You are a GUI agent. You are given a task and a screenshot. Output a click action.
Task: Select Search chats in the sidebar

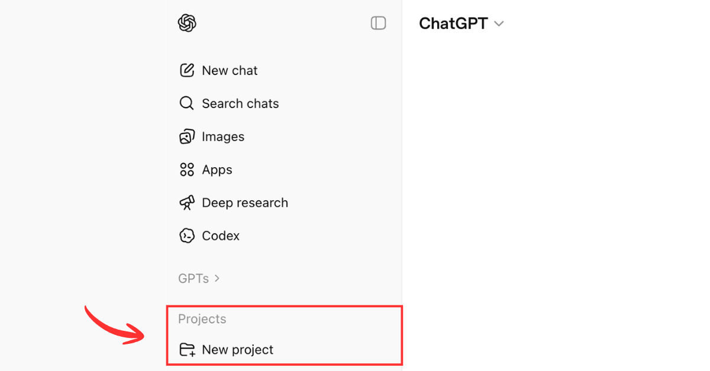click(240, 103)
